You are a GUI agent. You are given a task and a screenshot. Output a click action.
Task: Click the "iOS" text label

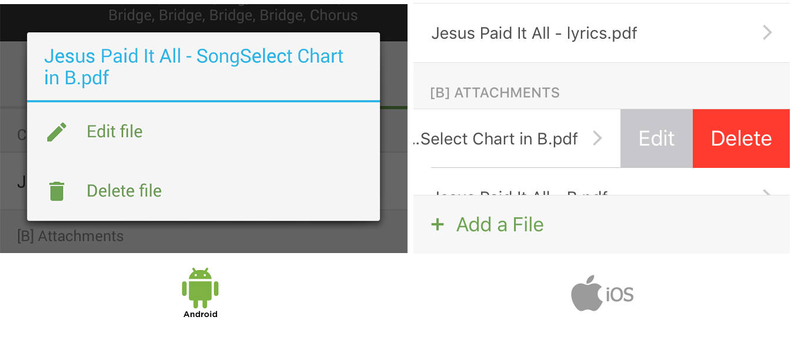[x=620, y=294]
